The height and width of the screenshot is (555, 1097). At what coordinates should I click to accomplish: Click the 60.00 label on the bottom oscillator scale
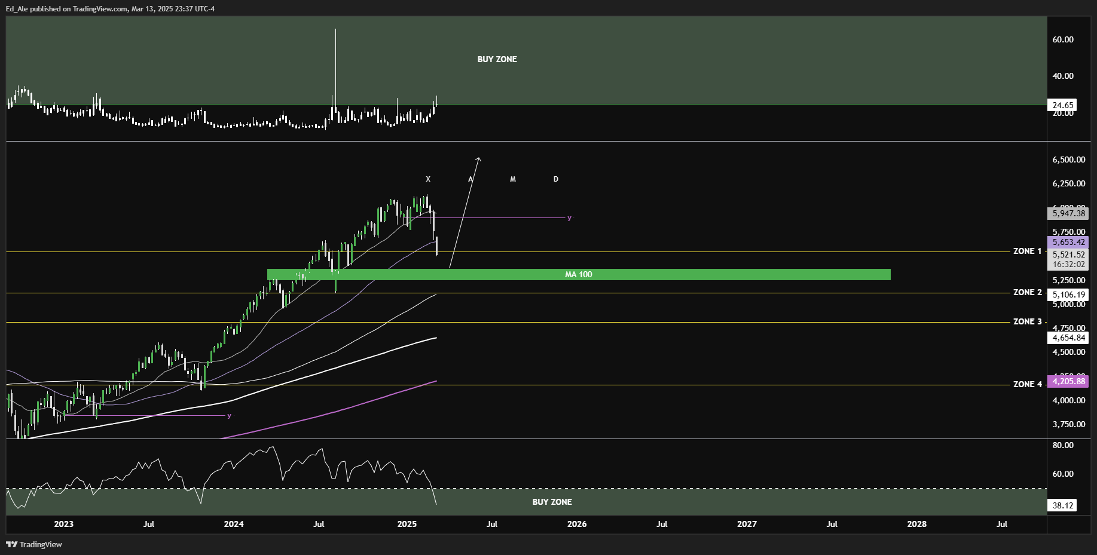point(1063,474)
